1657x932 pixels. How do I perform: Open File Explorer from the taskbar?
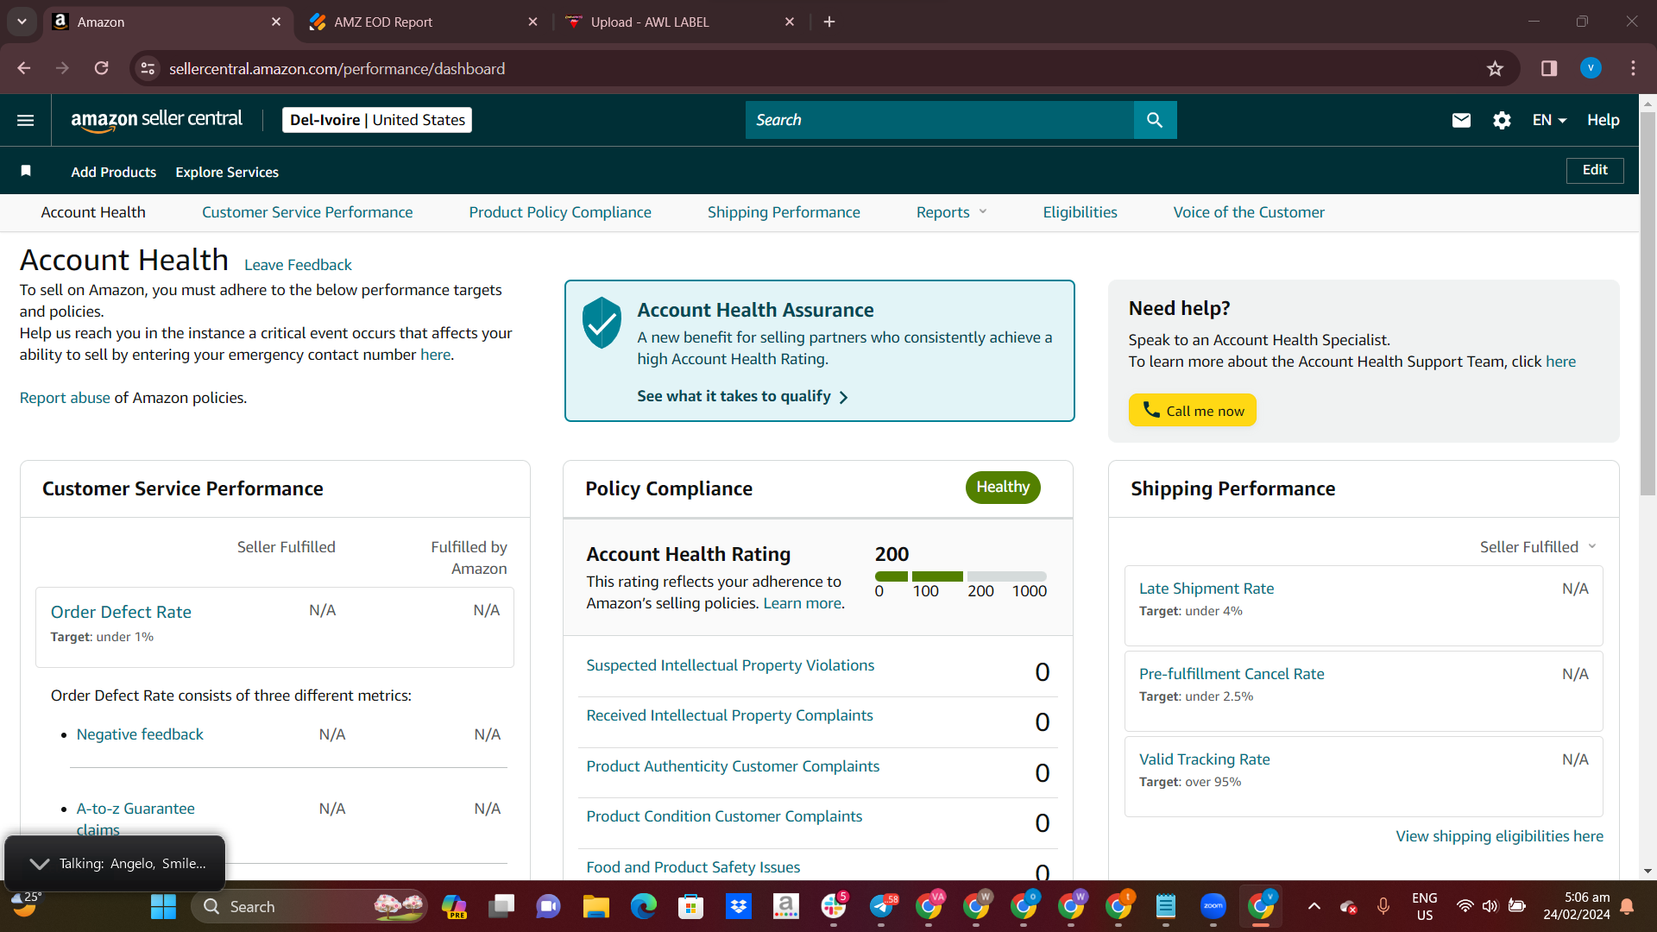point(595,906)
